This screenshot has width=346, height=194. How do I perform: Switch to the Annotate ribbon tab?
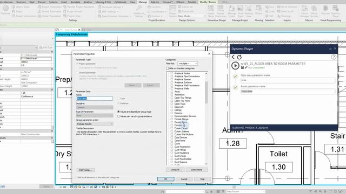tap(76, 2)
